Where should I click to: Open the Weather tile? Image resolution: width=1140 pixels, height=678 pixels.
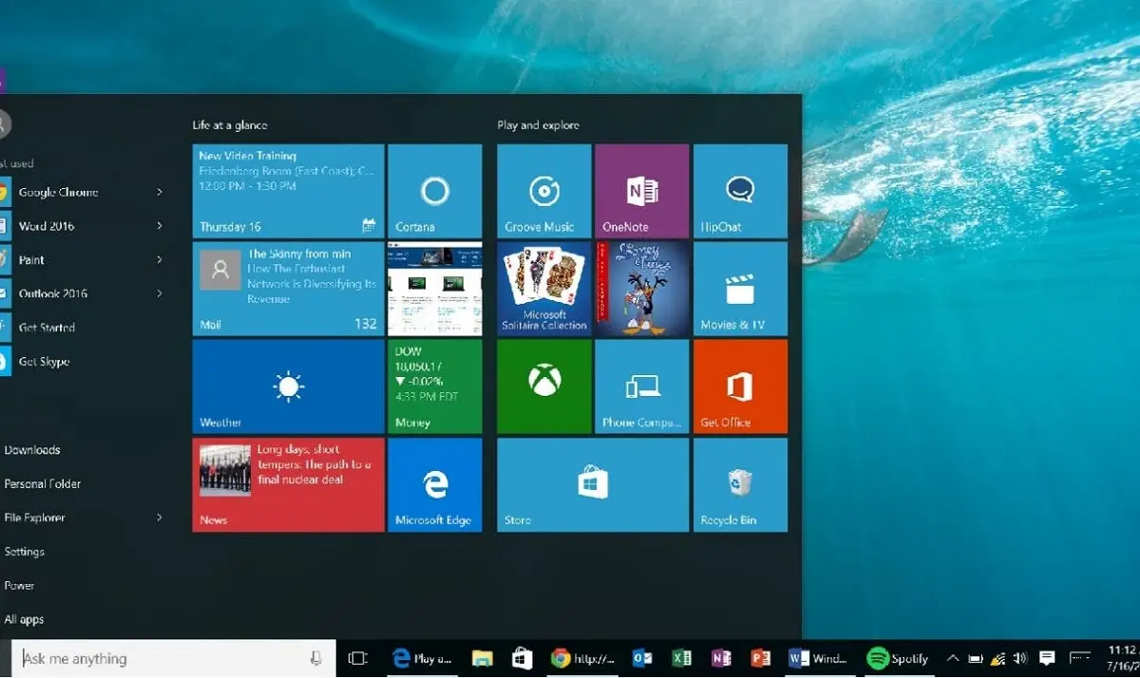[289, 386]
